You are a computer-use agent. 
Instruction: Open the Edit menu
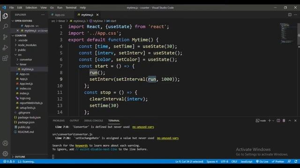click(x=20, y=7)
